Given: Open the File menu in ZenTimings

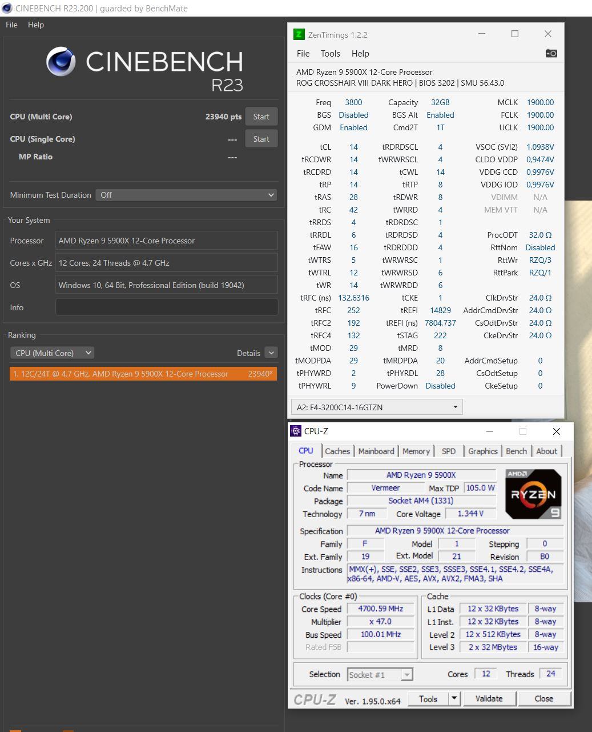Looking at the screenshot, I should point(303,53).
